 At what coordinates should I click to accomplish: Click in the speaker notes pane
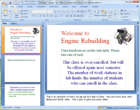[91, 100]
